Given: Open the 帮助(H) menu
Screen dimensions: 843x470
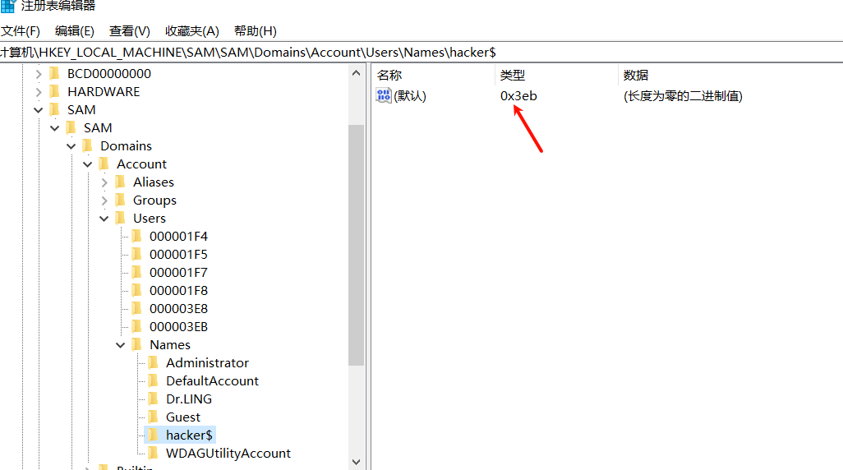Looking at the screenshot, I should (256, 31).
